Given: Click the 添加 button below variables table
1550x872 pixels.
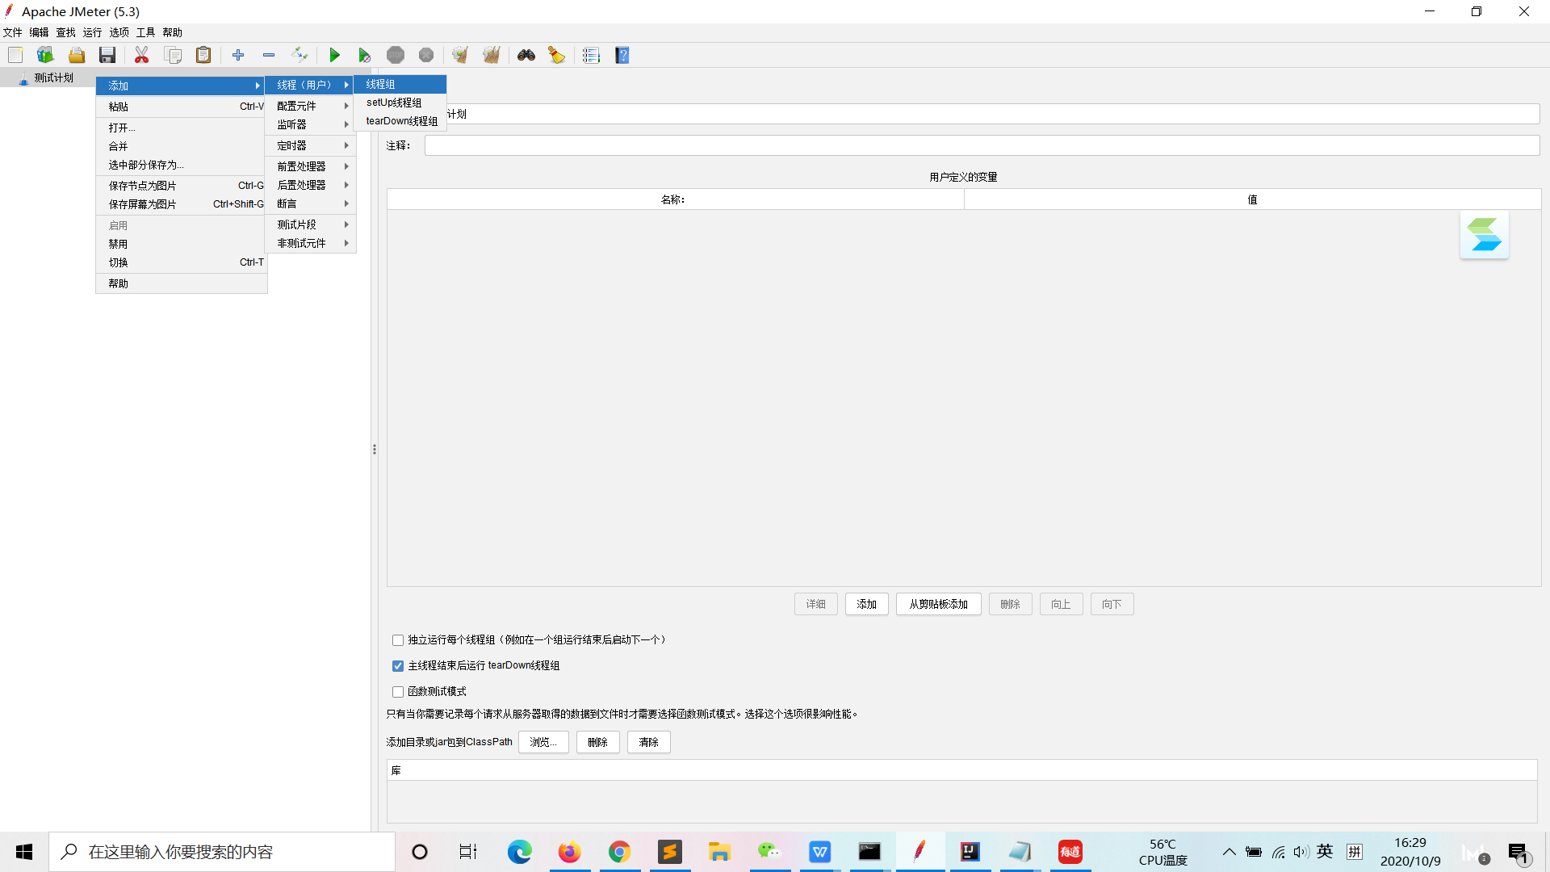Looking at the screenshot, I should (x=867, y=604).
